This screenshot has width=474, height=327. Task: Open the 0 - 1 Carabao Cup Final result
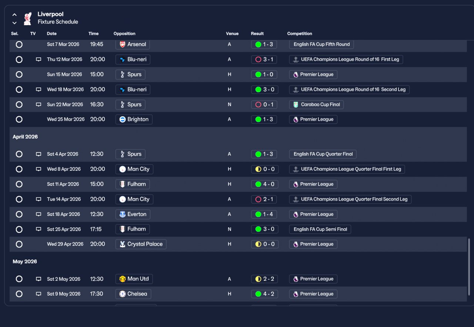264,104
